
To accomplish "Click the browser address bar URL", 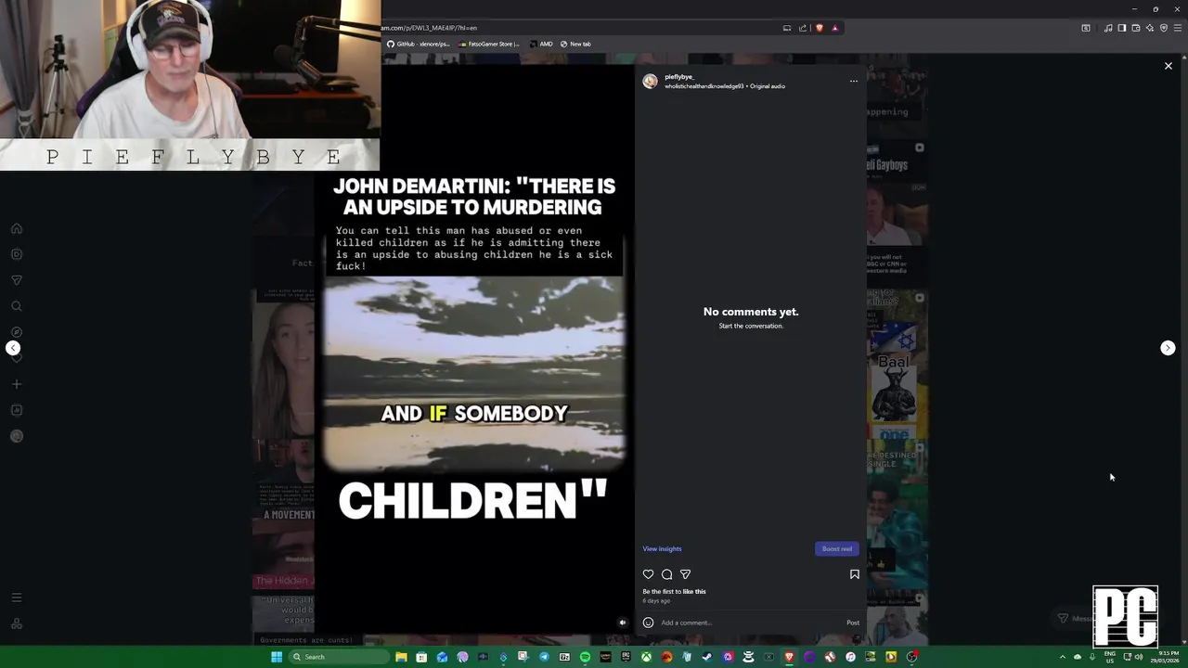I will [429, 28].
